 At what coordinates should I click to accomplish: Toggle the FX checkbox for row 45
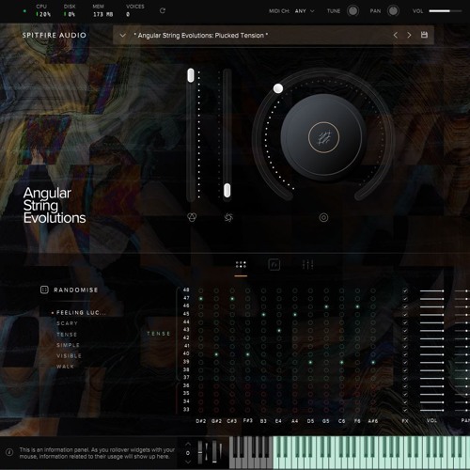405,315
